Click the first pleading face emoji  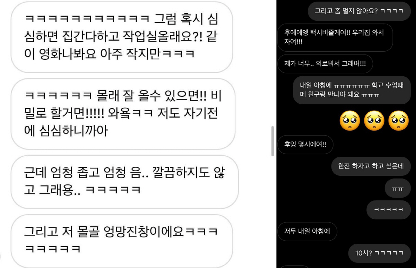(350, 120)
